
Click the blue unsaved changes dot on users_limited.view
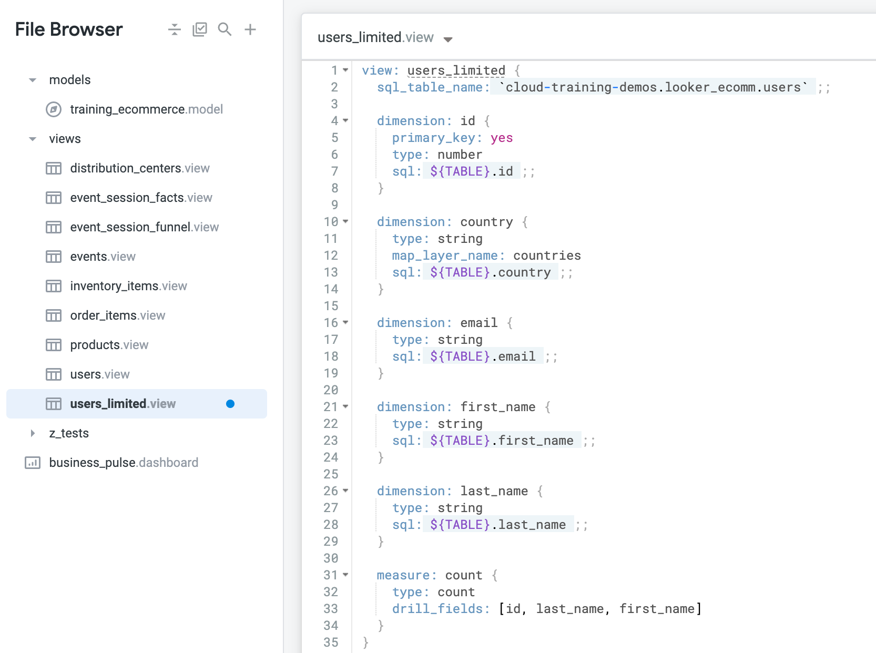tap(230, 404)
